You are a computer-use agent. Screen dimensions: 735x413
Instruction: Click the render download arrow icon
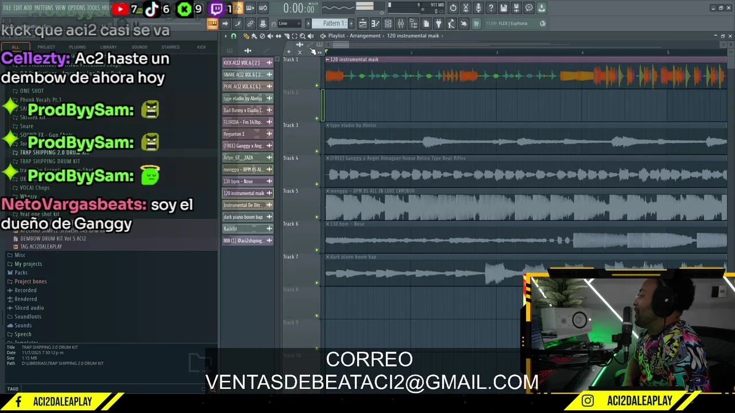coord(541,8)
